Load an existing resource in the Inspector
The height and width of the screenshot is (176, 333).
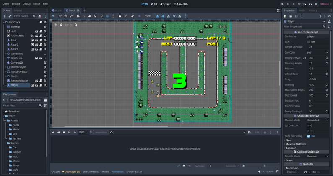(x=291, y=16)
